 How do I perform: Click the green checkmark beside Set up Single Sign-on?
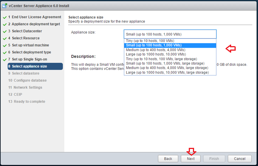tap(5, 60)
